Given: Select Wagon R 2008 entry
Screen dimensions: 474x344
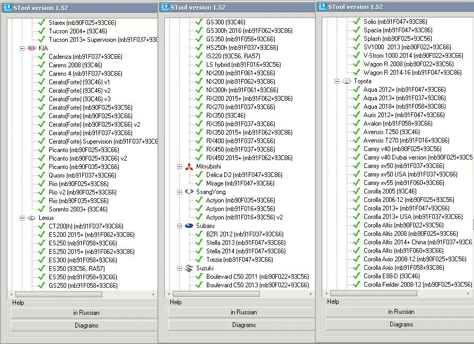Looking at the screenshot, I should [408, 64].
